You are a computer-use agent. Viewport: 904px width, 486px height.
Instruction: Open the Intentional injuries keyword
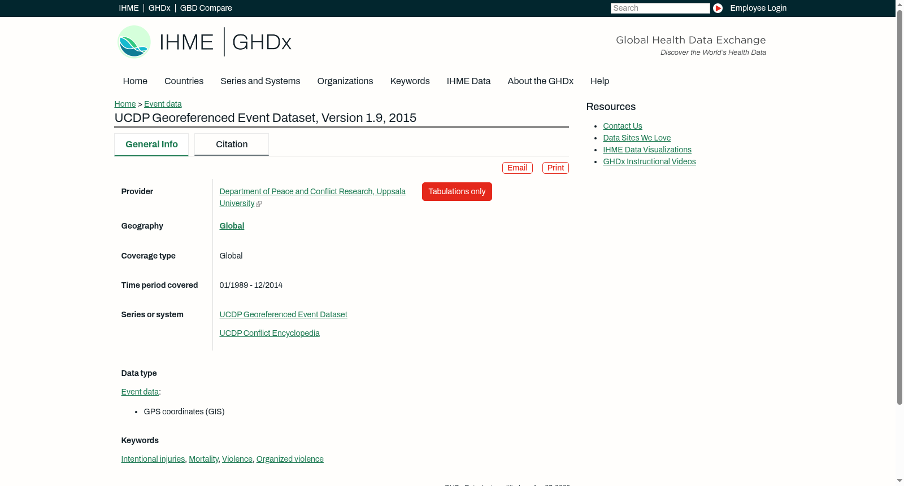[x=153, y=459]
